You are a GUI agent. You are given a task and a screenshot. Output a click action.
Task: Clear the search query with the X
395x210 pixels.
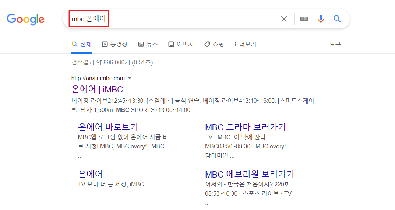click(x=284, y=19)
